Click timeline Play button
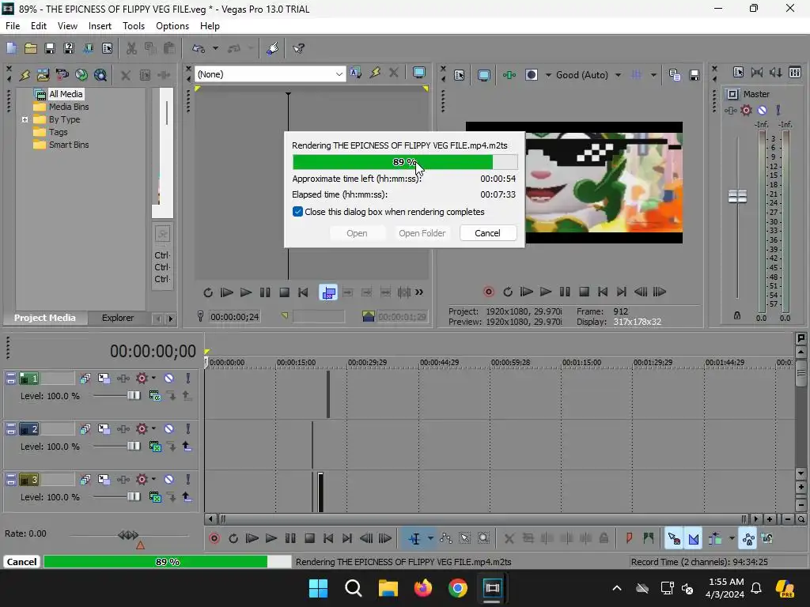This screenshot has width=810, height=607. 271,539
